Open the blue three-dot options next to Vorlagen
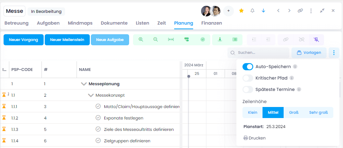Image resolution: width=343 pixels, height=148 pixels. tap(334, 52)
